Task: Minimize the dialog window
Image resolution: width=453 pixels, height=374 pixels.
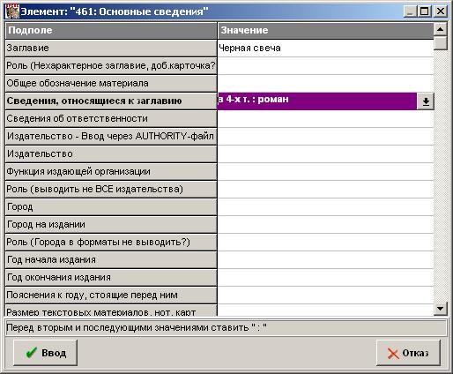Action: click(411, 11)
